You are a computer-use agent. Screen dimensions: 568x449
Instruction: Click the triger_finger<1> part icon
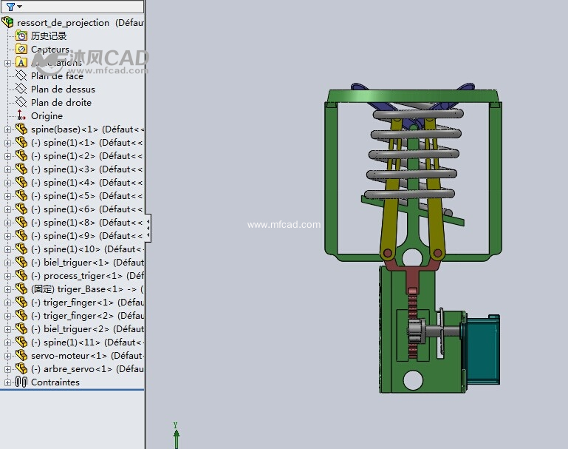point(21,303)
